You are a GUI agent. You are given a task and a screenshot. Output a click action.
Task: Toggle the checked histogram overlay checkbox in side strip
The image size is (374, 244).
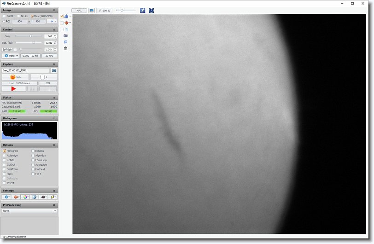(x=62, y=17)
